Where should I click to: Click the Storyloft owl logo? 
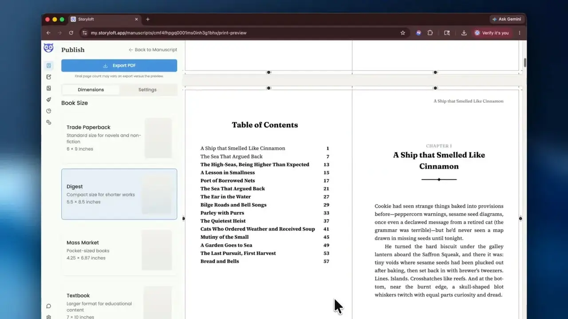tap(48, 48)
